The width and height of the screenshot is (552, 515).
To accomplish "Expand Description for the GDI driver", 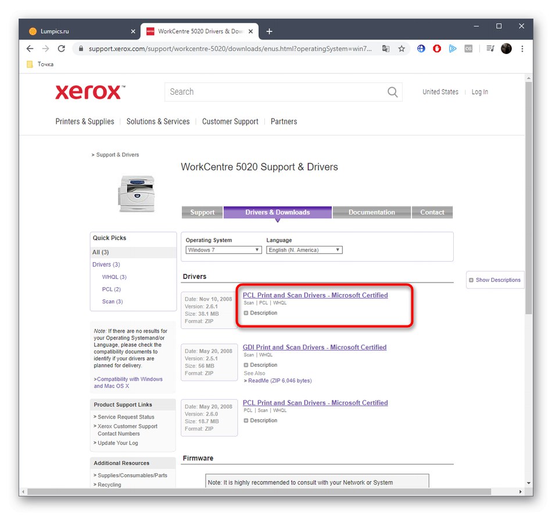I will 260,364.
